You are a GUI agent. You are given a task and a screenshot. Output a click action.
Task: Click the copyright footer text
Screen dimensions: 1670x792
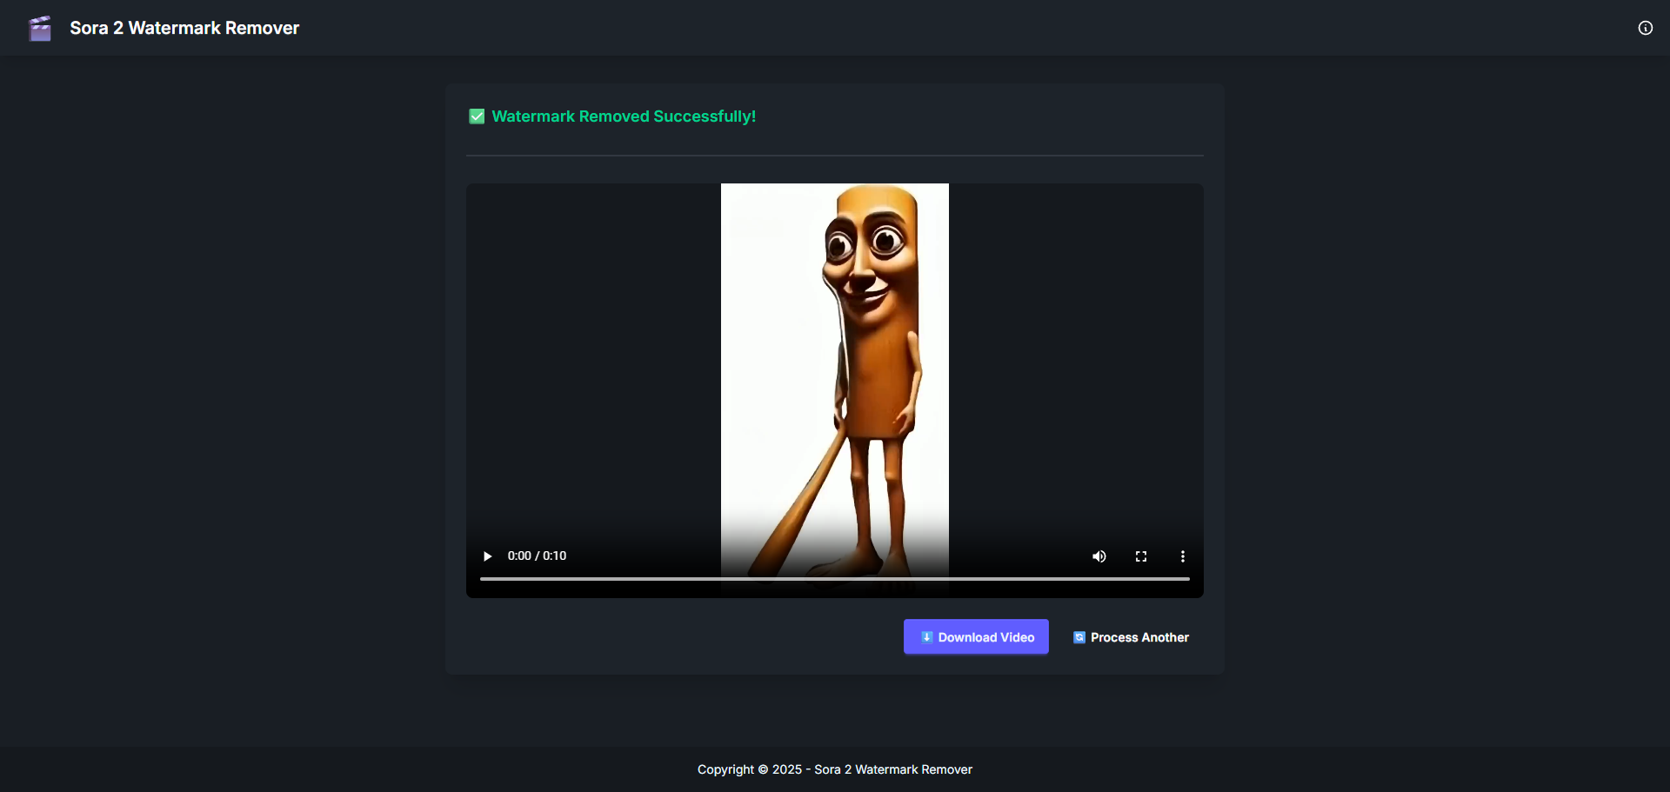(834, 769)
